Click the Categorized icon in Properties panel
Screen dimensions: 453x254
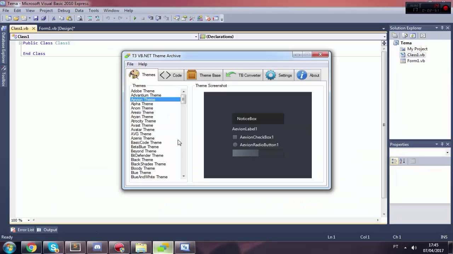tap(394, 161)
